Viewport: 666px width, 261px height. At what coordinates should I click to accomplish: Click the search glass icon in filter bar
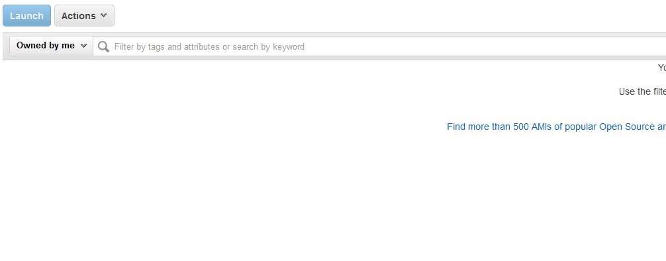[103, 47]
